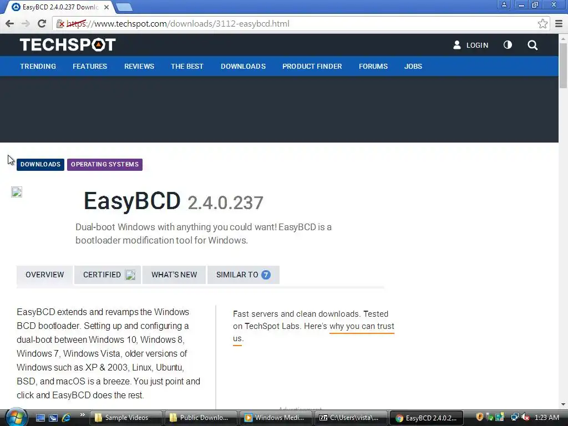The height and width of the screenshot is (426, 568).
Task: Click the network connection tray icon
Action: coord(515,417)
